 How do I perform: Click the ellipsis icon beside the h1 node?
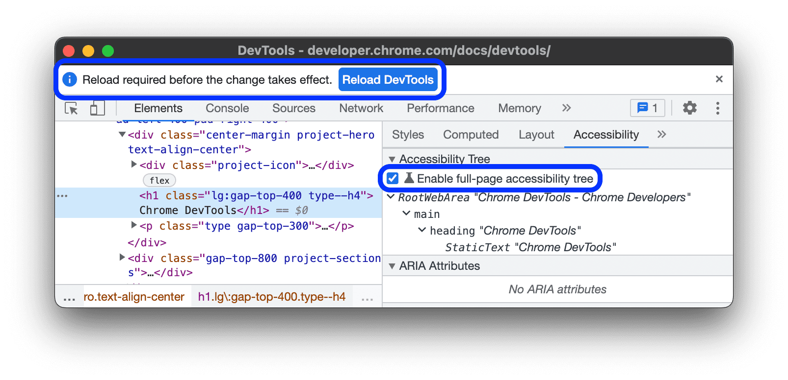62,196
